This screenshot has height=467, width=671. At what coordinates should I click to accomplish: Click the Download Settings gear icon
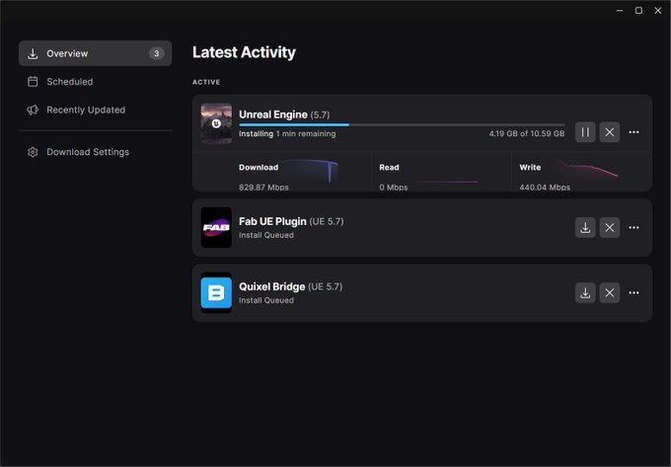[33, 152]
